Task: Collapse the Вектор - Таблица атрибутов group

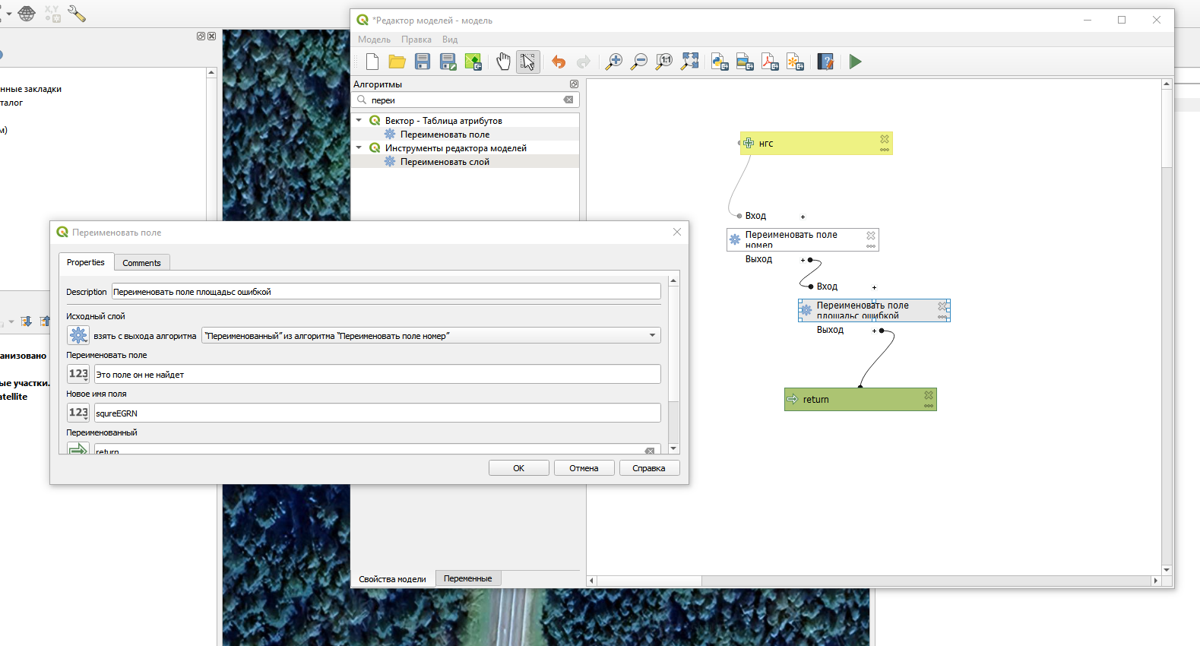Action: coord(359,120)
